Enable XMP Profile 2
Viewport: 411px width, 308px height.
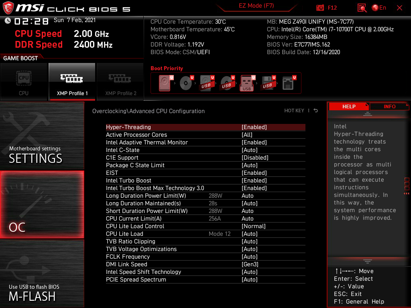(120, 81)
